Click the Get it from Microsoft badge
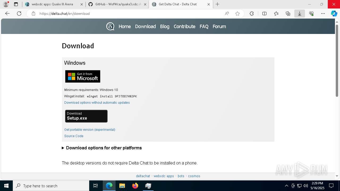 tap(83, 76)
